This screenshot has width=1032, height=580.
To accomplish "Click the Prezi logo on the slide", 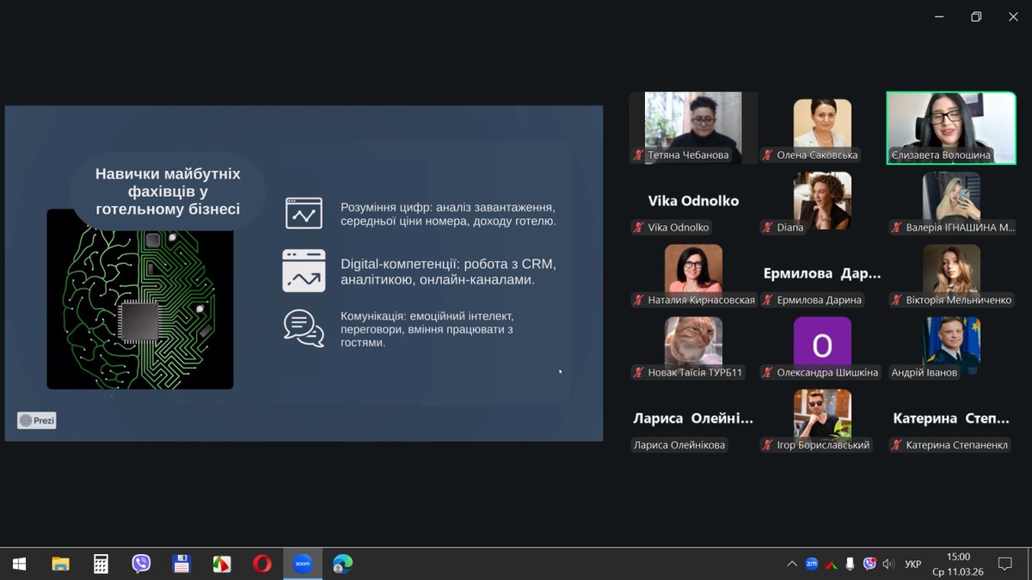I will [37, 420].
